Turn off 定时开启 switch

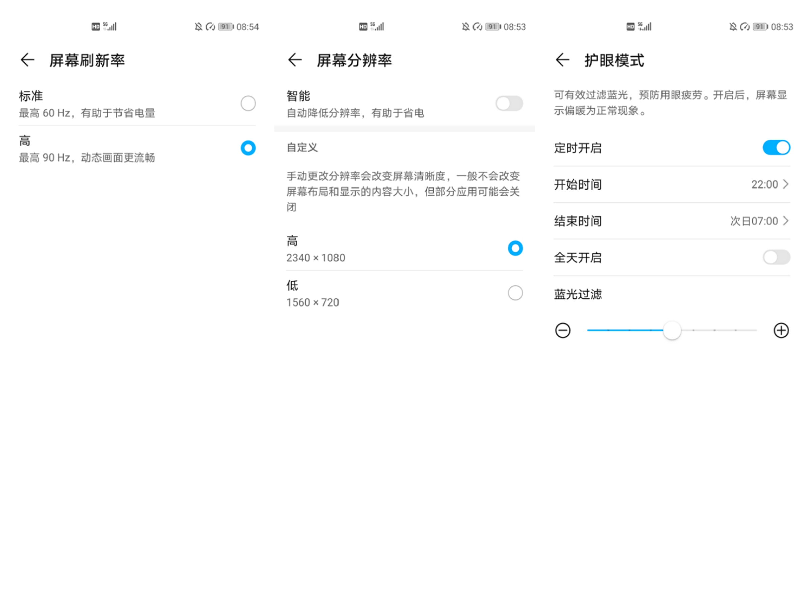coord(776,148)
